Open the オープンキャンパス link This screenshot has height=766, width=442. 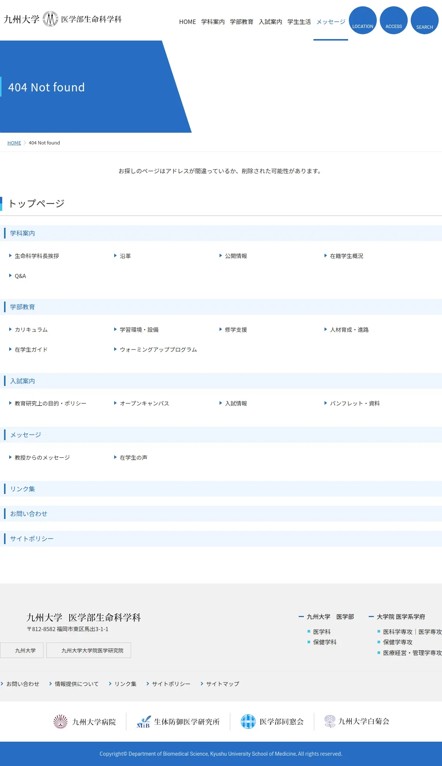point(144,403)
